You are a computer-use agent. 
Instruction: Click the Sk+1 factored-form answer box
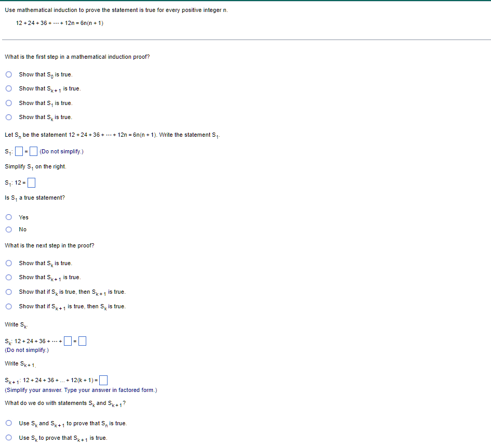coord(103,379)
